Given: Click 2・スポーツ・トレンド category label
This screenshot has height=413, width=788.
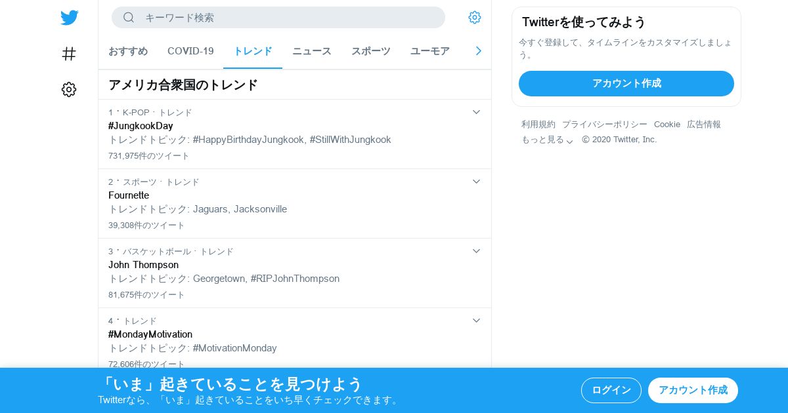Looking at the screenshot, I should (154, 182).
